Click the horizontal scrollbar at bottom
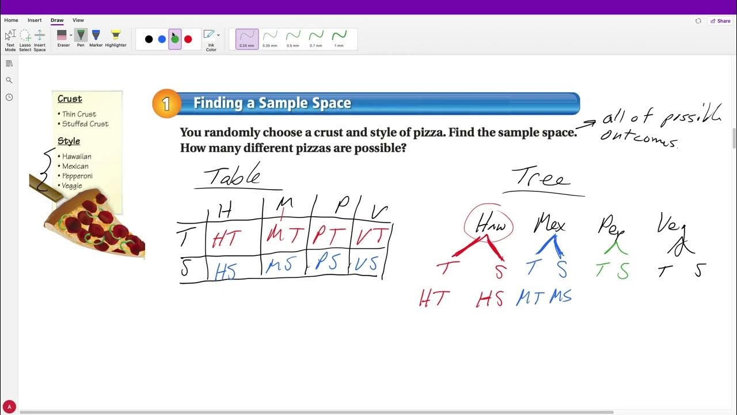The width and height of the screenshot is (737, 415). [317, 412]
